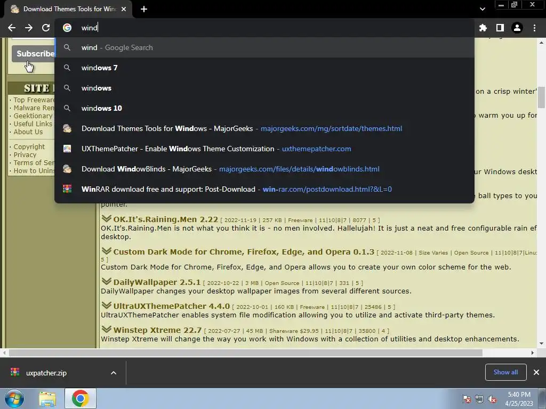Image resolution: width=546 pixels, height=409 pixels.
Task: Open the Download WindowBlinds suggestion
Action: pos(264,169)
